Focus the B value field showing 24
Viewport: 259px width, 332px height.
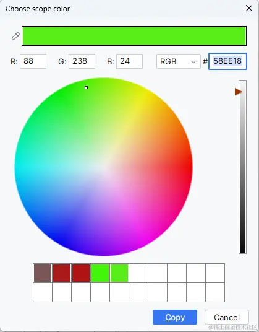coord(129,61)
